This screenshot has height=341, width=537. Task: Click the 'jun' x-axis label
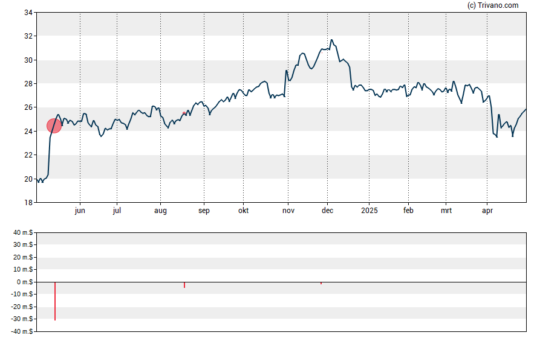click(80, 211)
